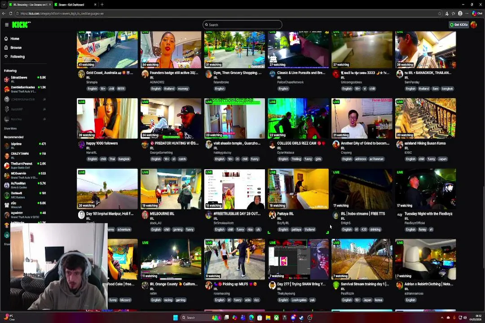Open Gym, Then Grocery Shopping thumbnail
This screenshot has height=323, width=485.
coord(234,49)
